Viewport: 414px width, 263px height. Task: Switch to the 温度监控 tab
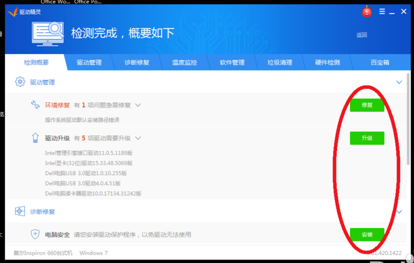click(184, 63)
